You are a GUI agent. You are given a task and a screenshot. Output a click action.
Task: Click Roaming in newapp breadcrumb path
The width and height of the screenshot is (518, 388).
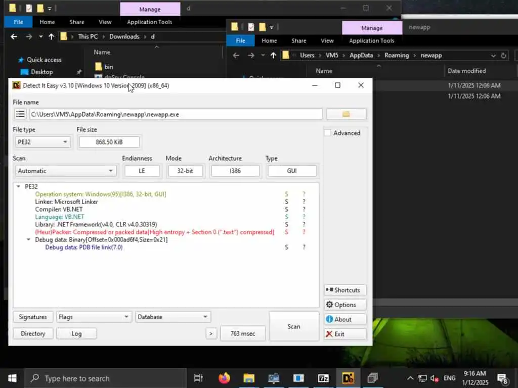397,56
